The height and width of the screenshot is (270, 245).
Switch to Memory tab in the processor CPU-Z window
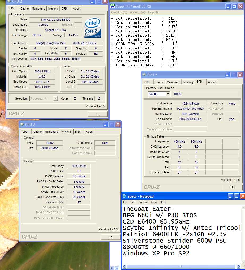point(53,8)
